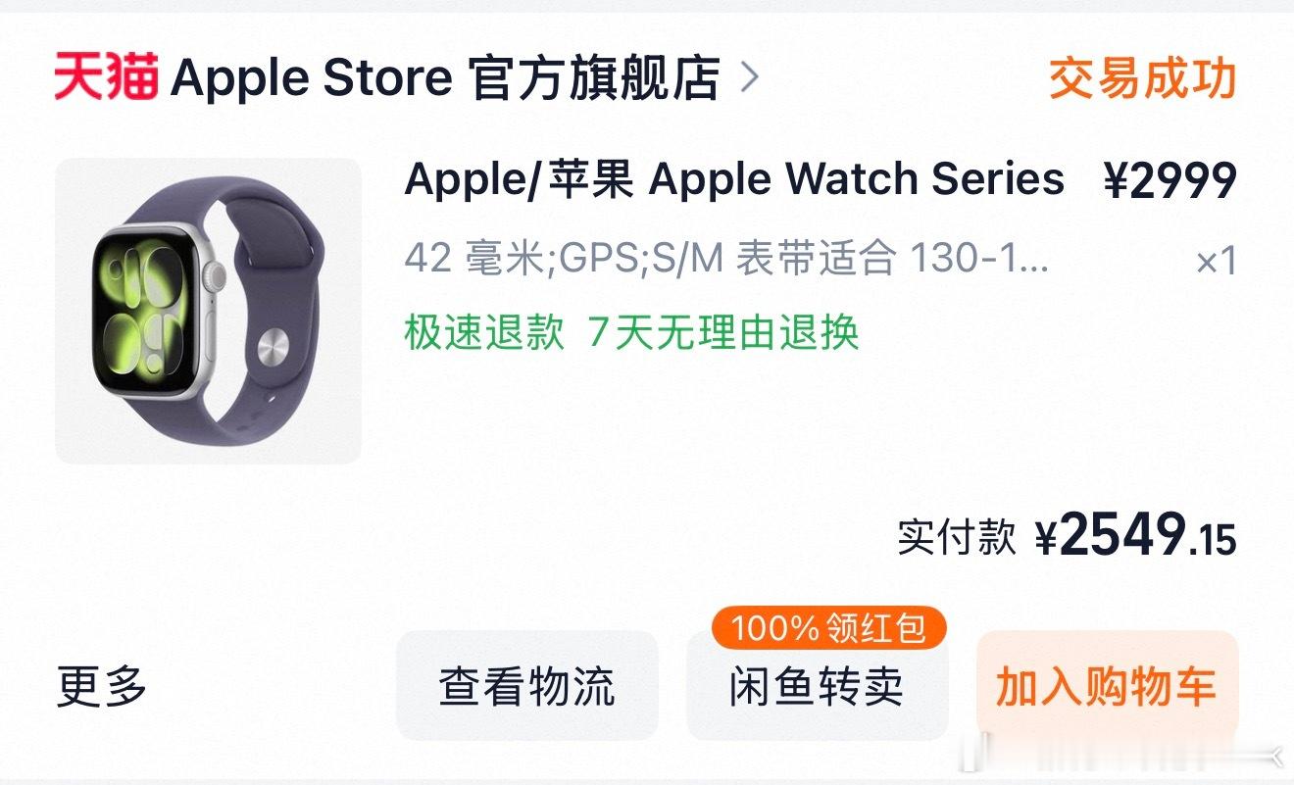The image size is (1294, 785).
Task: Open the 更多 more options menu
Action: tap(102, 686)
